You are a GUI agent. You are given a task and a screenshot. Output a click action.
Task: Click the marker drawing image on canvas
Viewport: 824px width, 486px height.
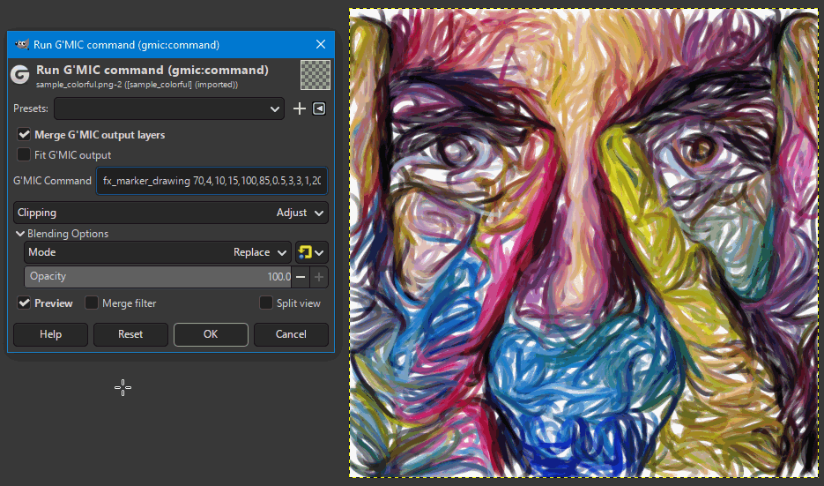tap(583, 243)
